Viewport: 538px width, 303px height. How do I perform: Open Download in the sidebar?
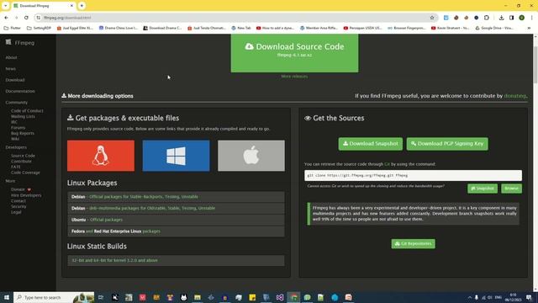(x=15, y=80)
